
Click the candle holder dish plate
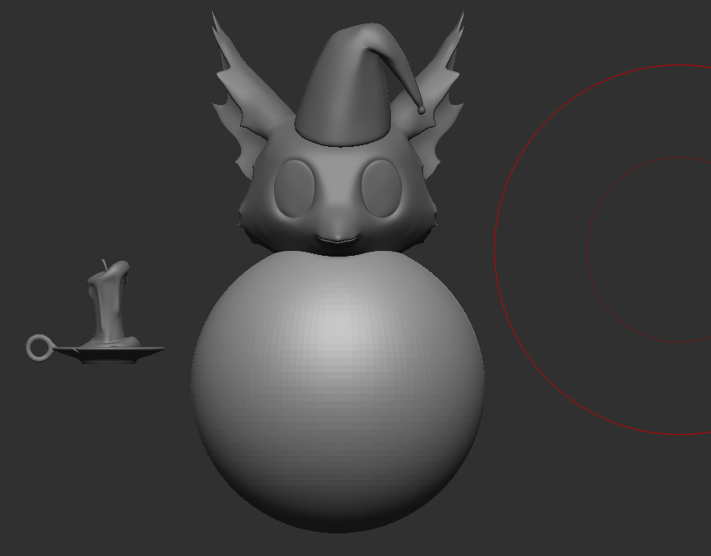109,354
